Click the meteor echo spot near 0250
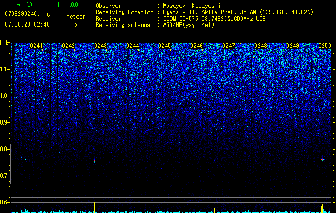336x213 pixels. [x=323, y=160]
